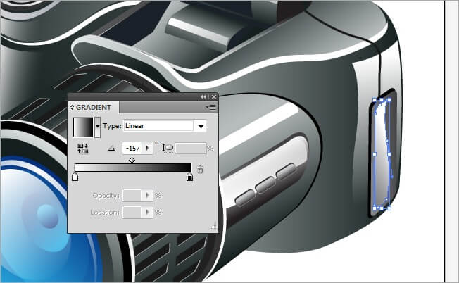Toggle panel cycle arrows beside GRADIENT title
This screenshot has height=283, width=459.
coord(72,107)
